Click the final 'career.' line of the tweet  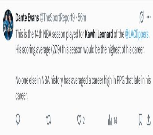point(21,96)
